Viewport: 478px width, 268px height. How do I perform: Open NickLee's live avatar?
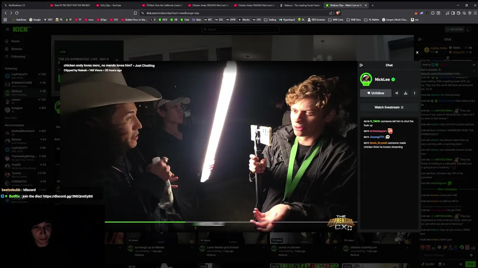(366, 79)
